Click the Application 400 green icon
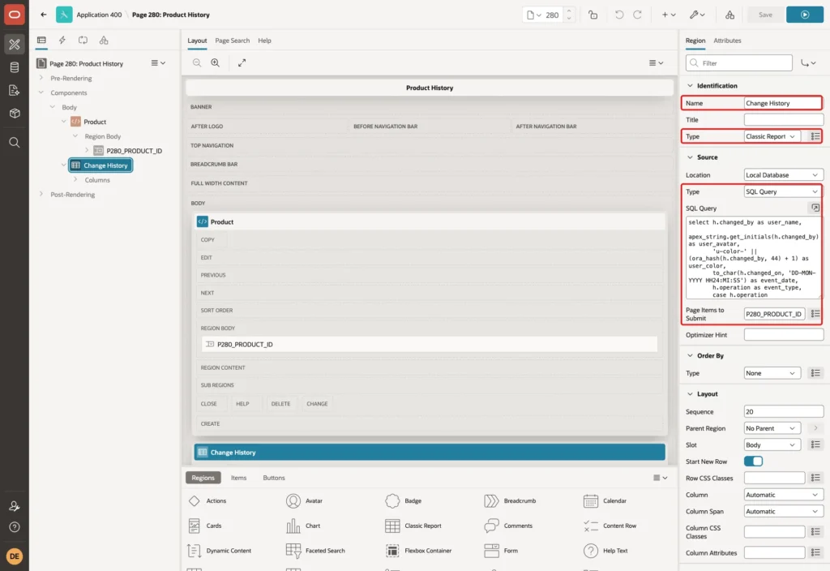Screen dimensions: 830x571 pos(64,15)
